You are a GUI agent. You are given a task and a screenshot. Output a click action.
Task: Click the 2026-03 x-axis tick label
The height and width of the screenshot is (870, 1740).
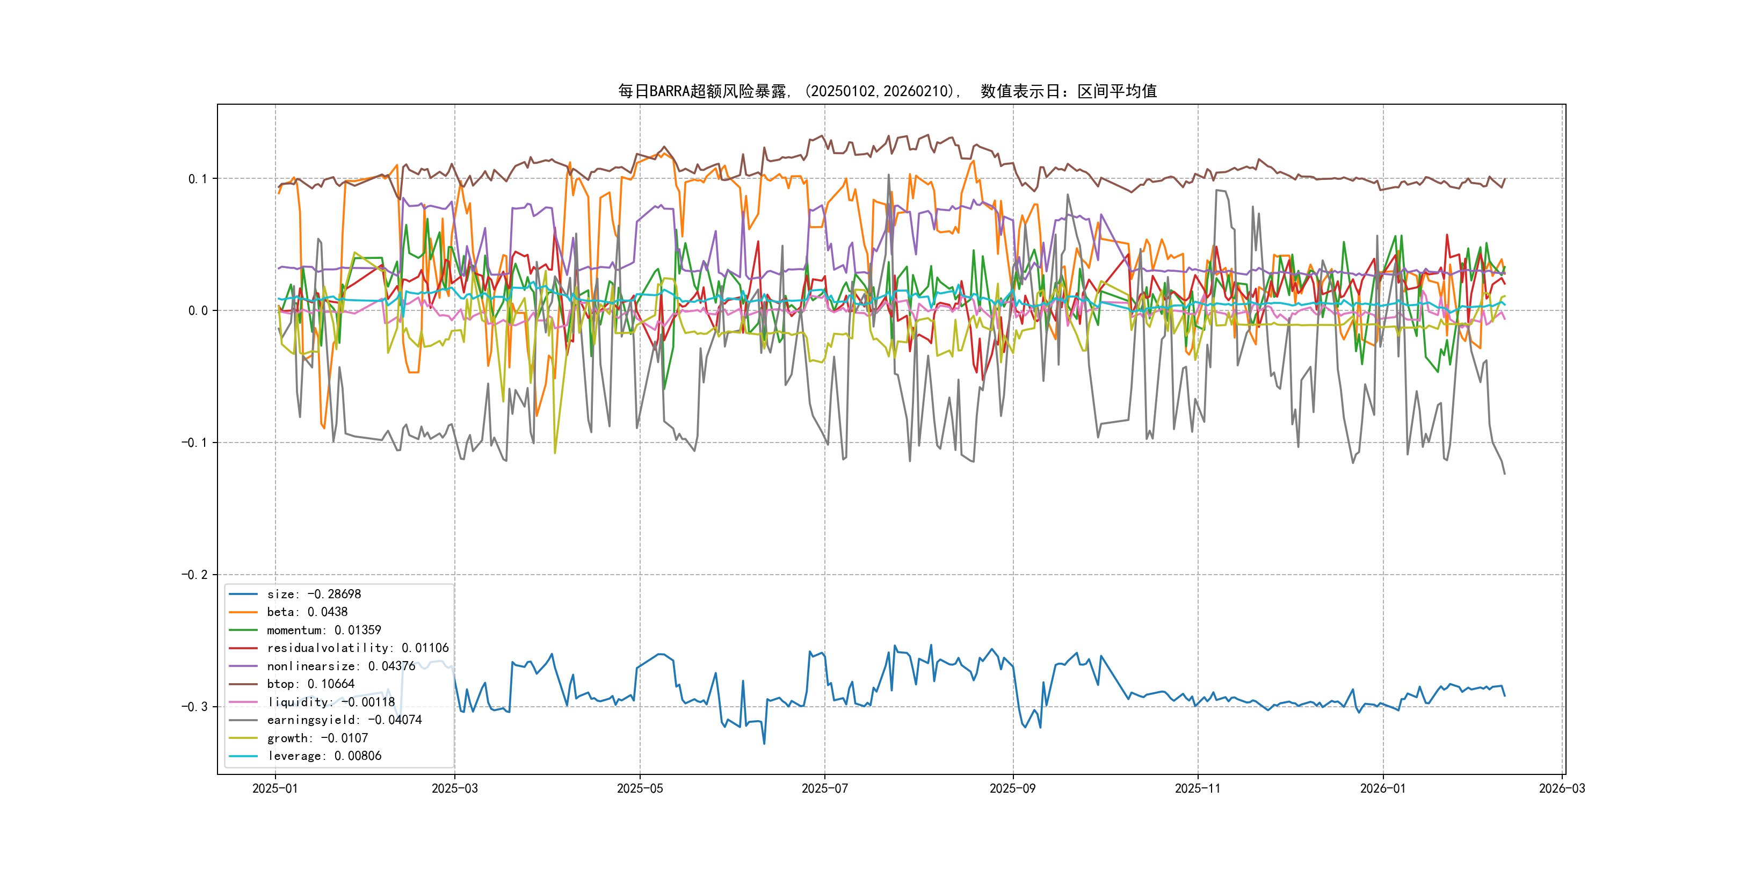[x=1562, y=789]
